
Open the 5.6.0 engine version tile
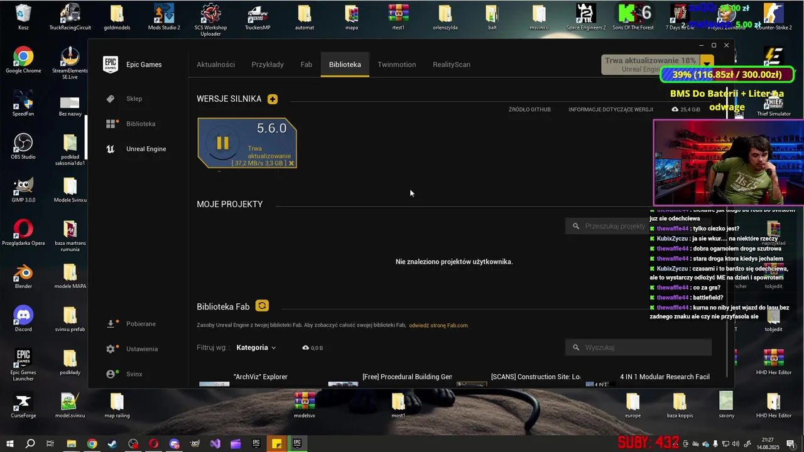[x=247, y=143]
